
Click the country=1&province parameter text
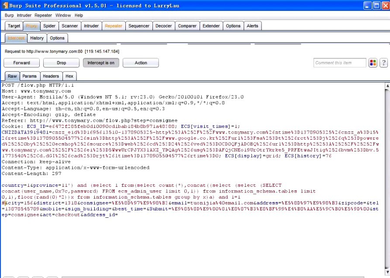[30, 185]
